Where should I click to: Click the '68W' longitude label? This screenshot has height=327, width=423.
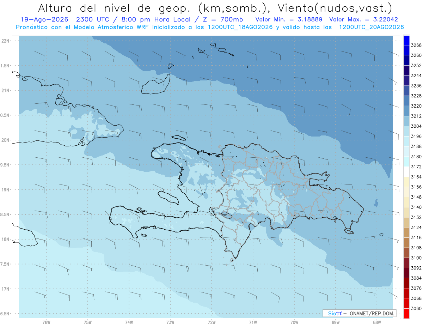pos(377,322)
